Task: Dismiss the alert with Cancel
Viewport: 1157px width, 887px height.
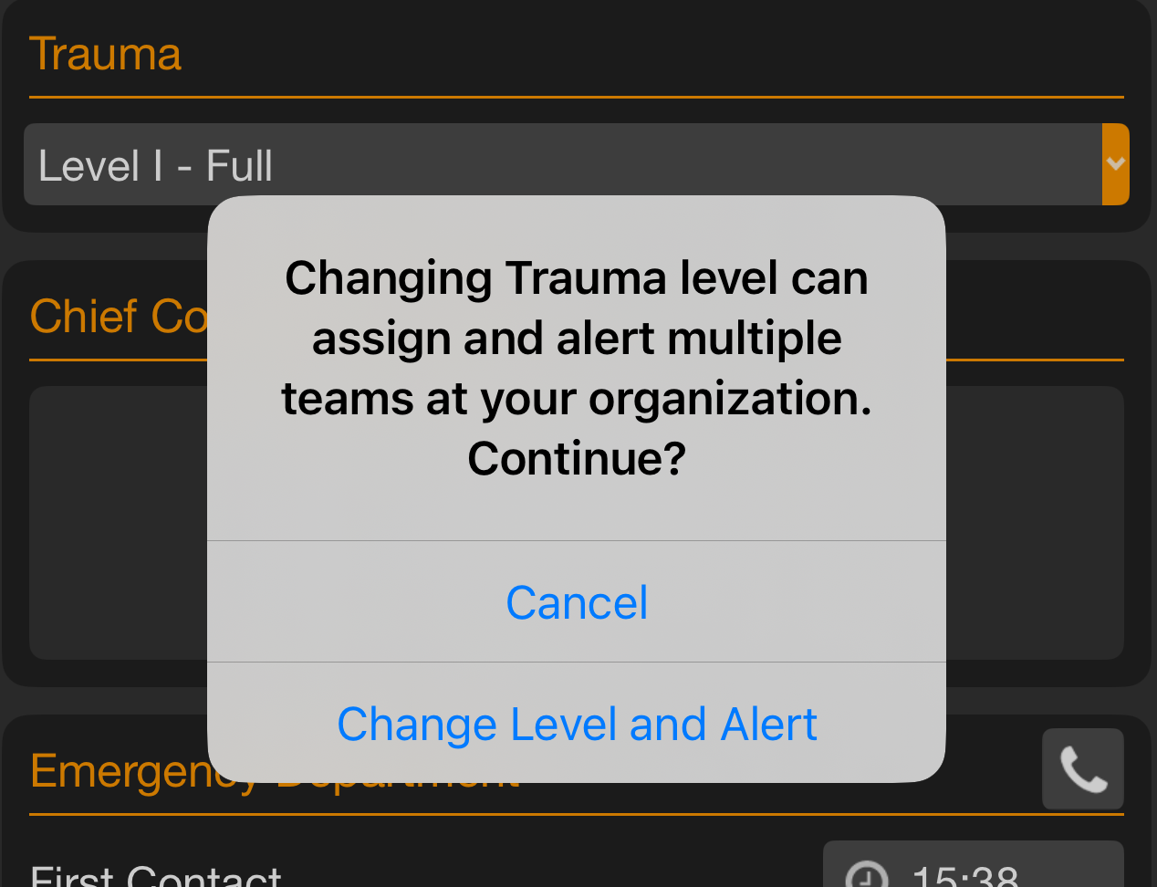Action: point(577,601)
